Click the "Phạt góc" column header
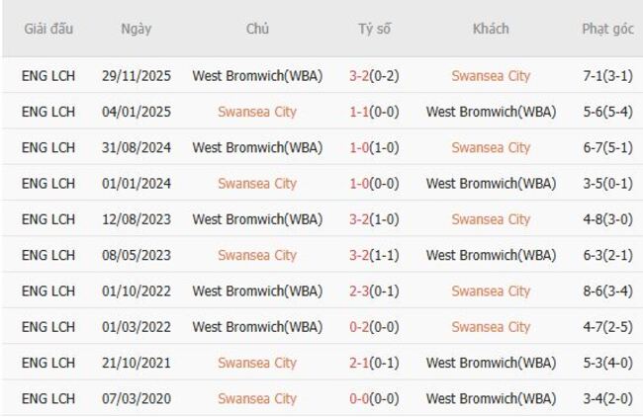The height and width of the screenshot is (417, 643). (607, 29)
